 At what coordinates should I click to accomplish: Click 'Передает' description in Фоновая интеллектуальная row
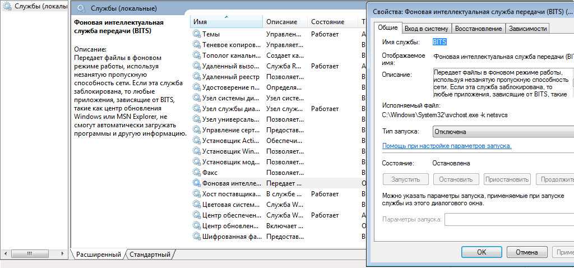(x=284, y=183)
